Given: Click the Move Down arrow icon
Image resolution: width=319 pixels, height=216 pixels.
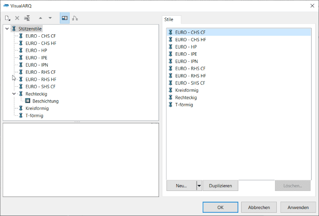Looking at the screenshot, I should coord(50,18).
